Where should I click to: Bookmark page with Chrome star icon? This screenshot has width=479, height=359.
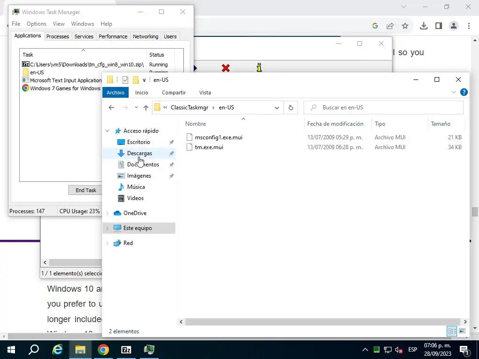[x=405, y=26]
